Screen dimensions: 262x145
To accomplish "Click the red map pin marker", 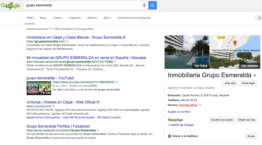I will [x=235, y=43].
